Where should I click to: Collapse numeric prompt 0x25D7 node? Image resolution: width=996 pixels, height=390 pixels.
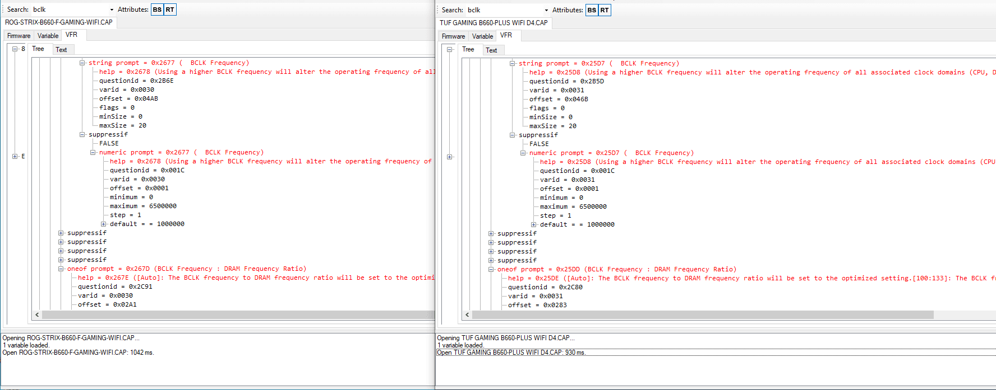523,153
